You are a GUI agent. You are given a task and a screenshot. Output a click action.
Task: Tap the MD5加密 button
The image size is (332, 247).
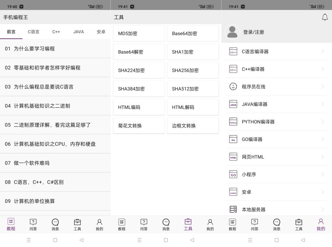coord(139,33)
